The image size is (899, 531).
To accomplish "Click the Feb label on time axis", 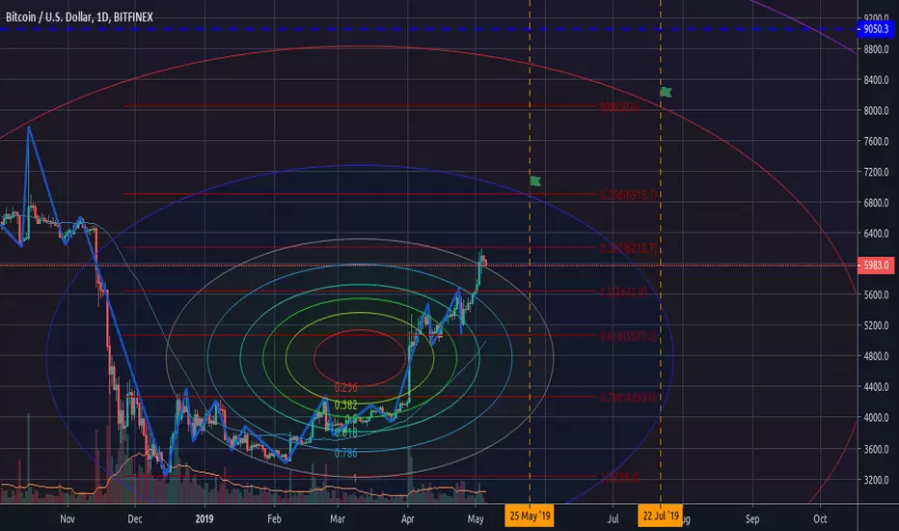I will tap(274, 519).
